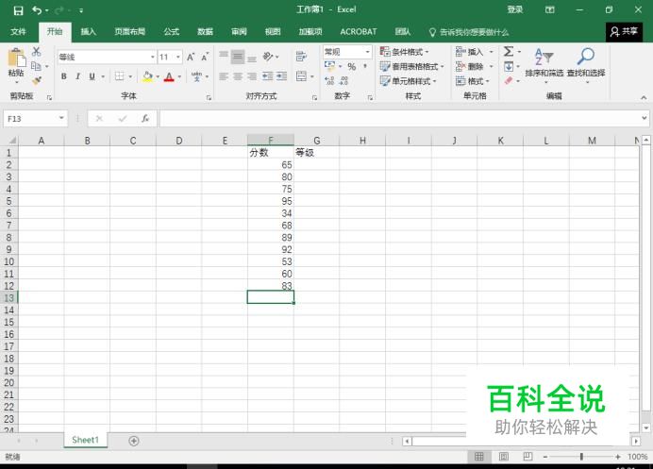Open 套用表格格式 table format menu

tap(411, 67)
